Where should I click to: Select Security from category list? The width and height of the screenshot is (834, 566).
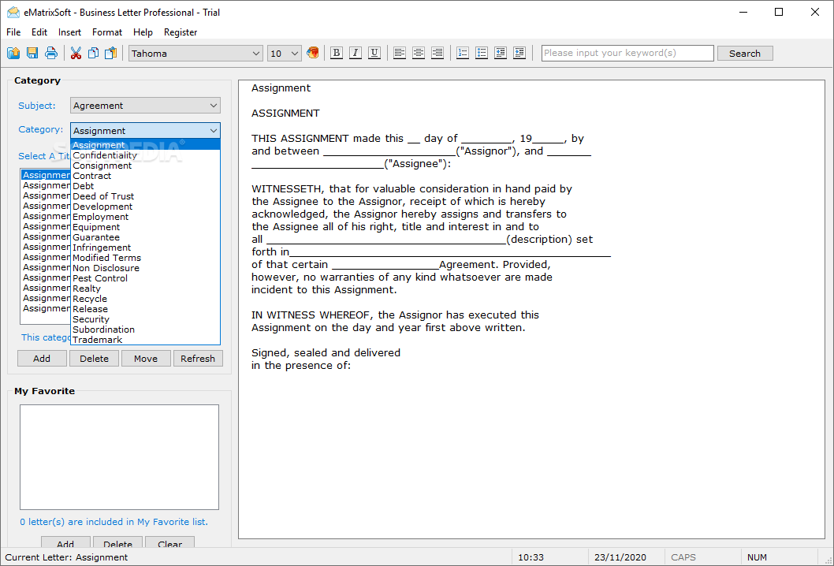(145, 319)
